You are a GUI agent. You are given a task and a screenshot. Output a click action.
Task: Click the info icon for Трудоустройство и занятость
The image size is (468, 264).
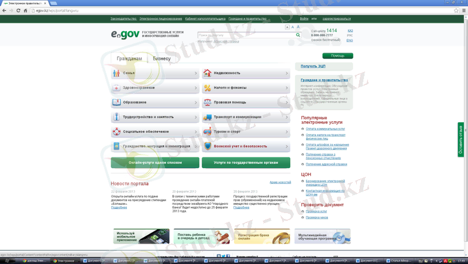116,116
